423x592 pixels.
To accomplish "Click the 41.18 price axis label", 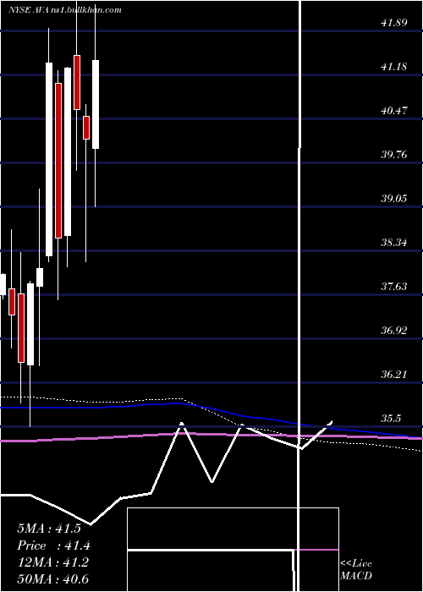I will click(394, 67).
